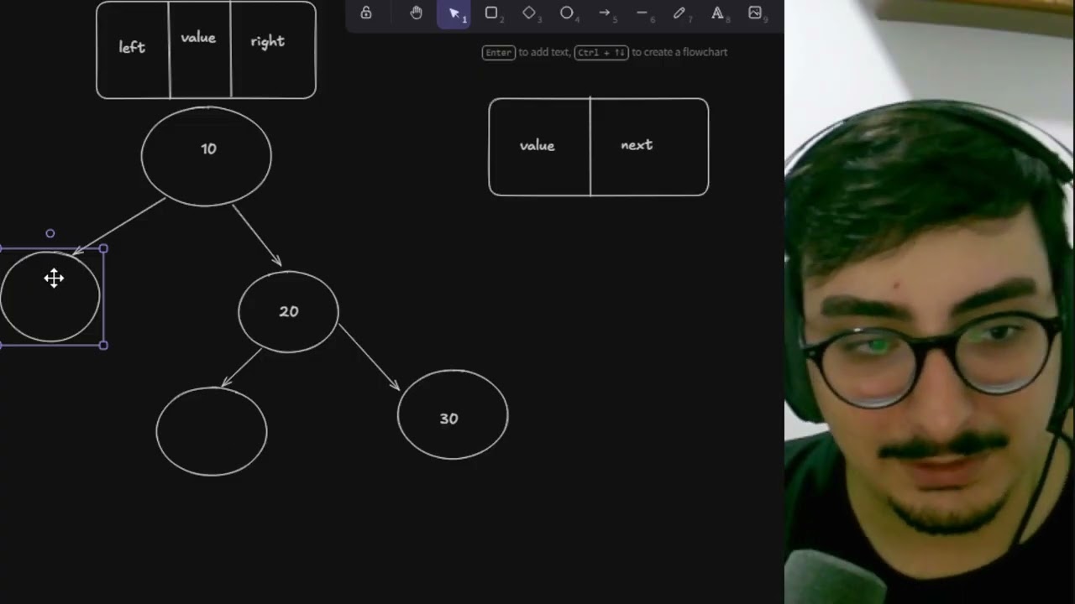This screenshot has width=1075, height=604.
Task: Select the Hand panning tool
Action: (x=417, y=13)
